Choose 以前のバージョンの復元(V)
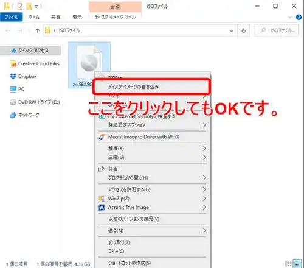Screen dimensions: 304x268 pyautogui.click(x=152, y=219)
